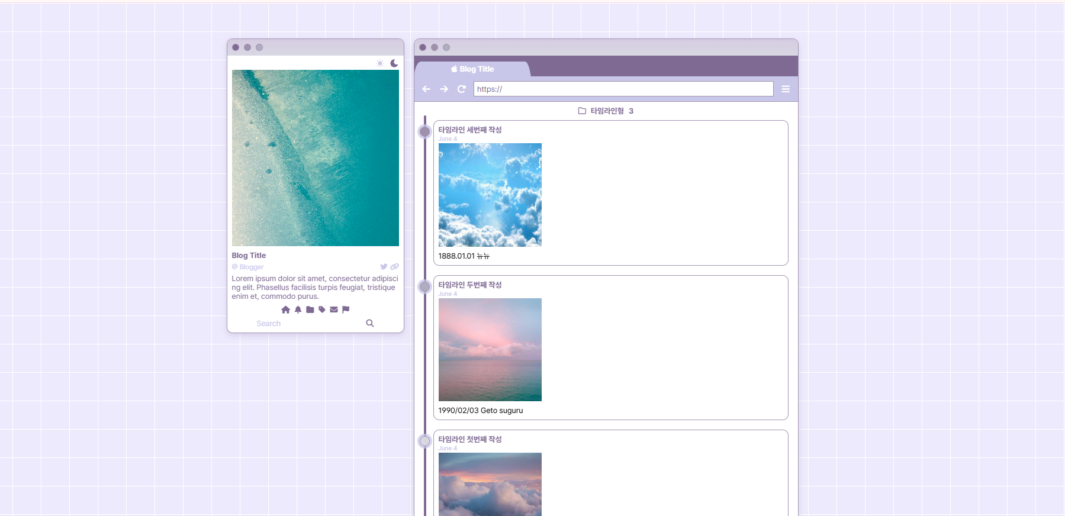Click timeline marker for 첫번째 작성 post
Screen dimensions: 1065x516
coord(424,441)
